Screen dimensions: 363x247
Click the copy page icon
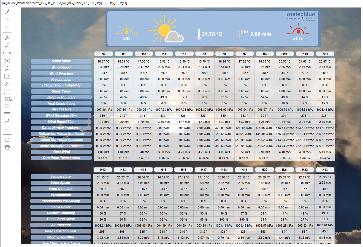coord(7,140)
